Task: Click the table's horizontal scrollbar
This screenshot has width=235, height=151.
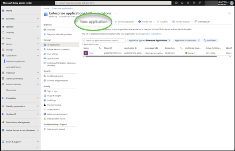Action: 151,57
